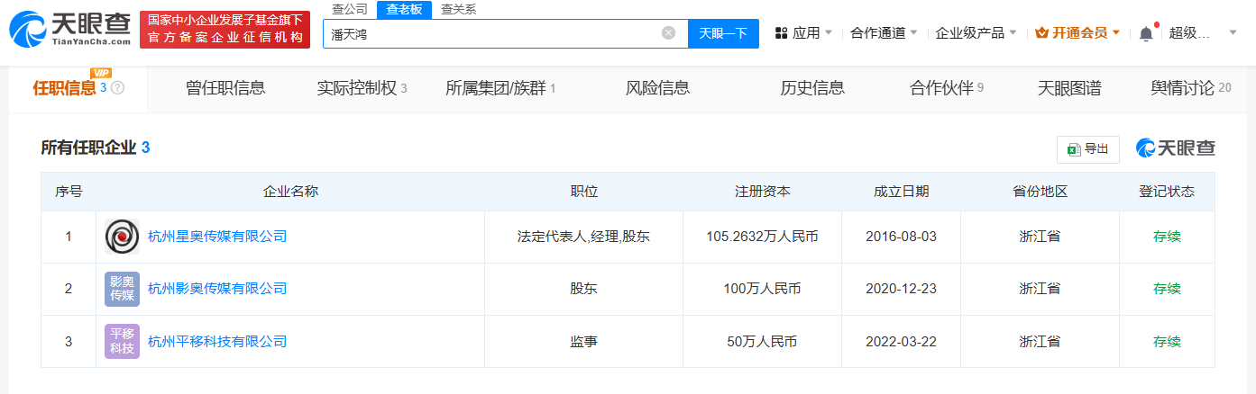Click the 天眼一下 search button
The width and height of the screenshot is (1256, 394).
pyautogui.click(x=723, y=33)
